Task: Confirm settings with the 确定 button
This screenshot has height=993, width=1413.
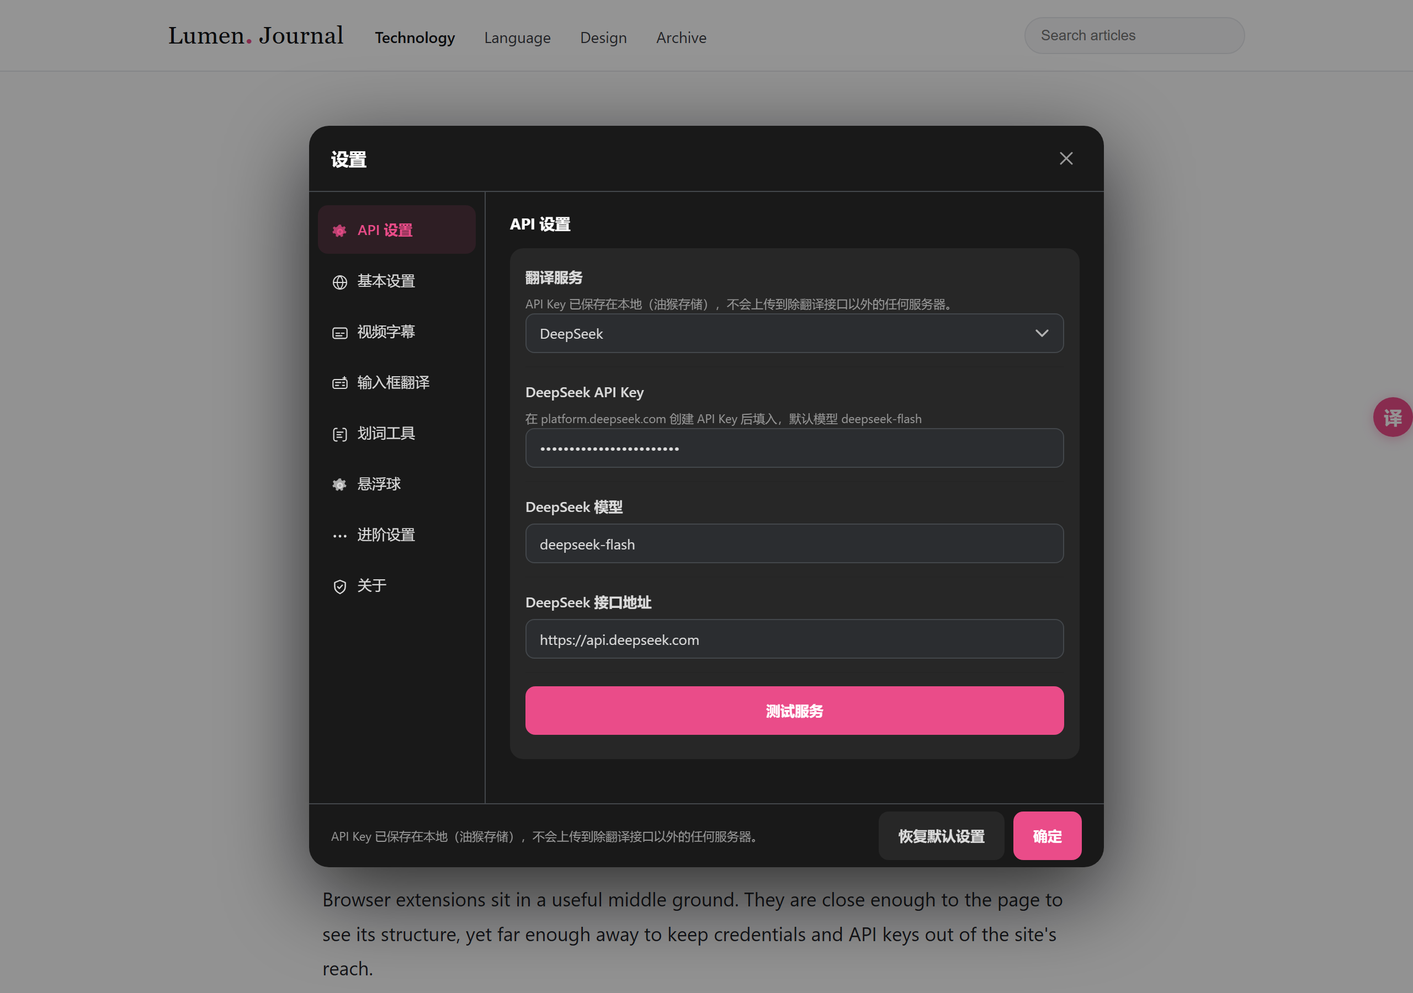Action: 1047,836
